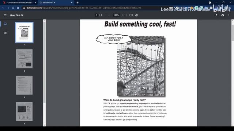
Task: Close the Head First C# tab
Action: (x=72, y=3)
